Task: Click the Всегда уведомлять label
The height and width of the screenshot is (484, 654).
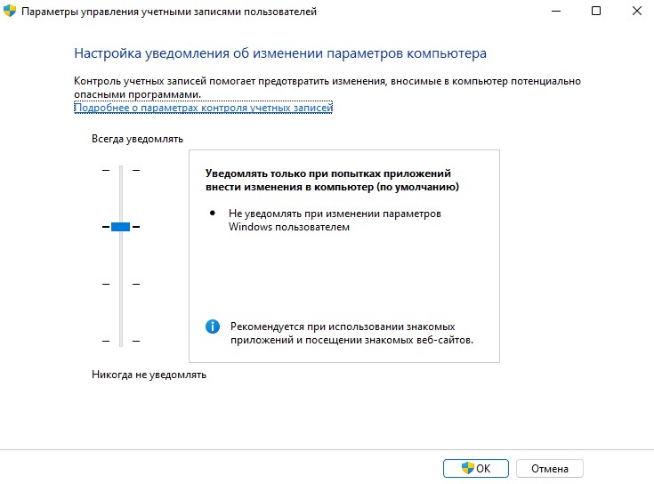Action: pos(137,139)
